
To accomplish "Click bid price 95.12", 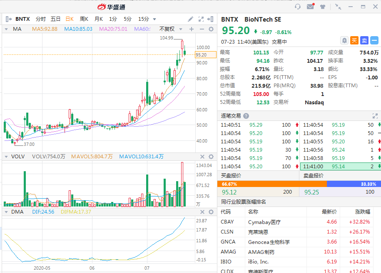I will pyautogui.click(x=229, y=192).
